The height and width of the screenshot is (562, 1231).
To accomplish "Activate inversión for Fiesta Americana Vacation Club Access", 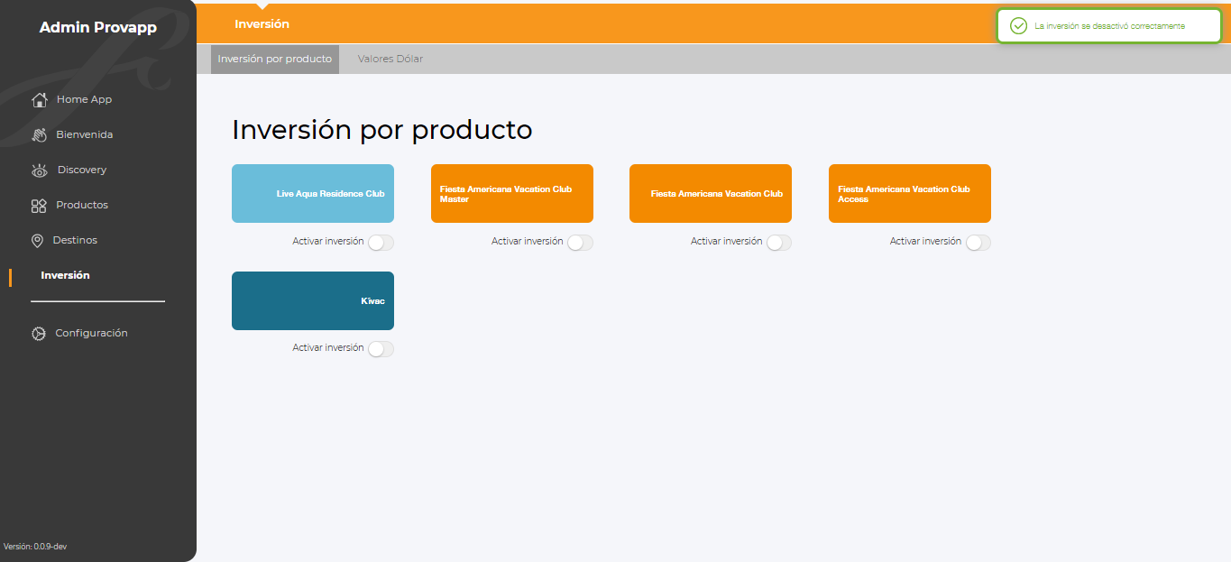I will coord(978,243).
